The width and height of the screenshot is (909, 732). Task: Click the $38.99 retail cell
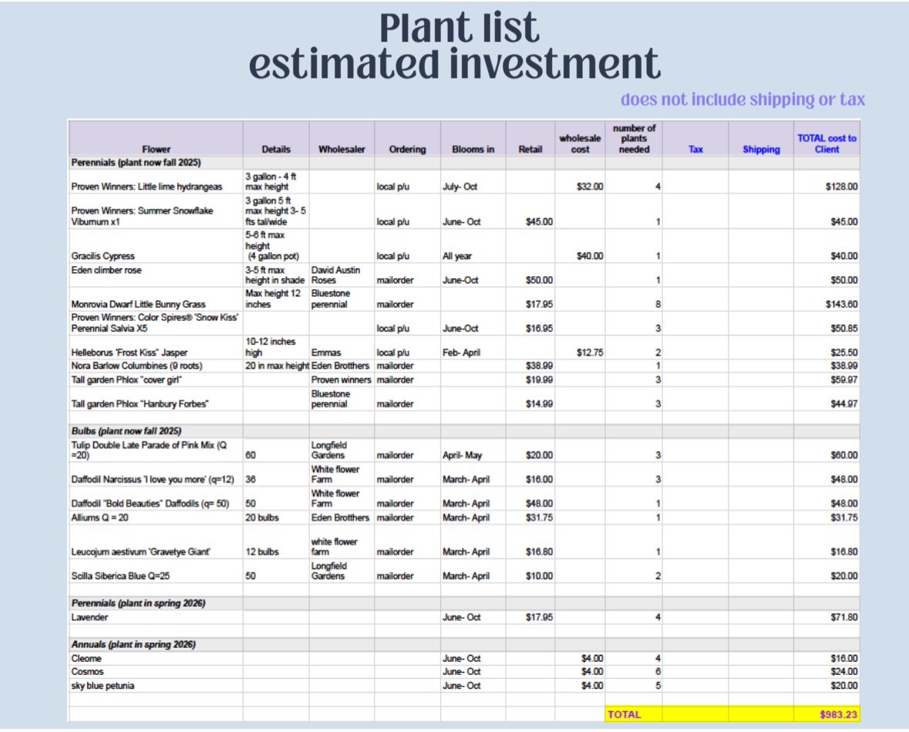(530, 366)
